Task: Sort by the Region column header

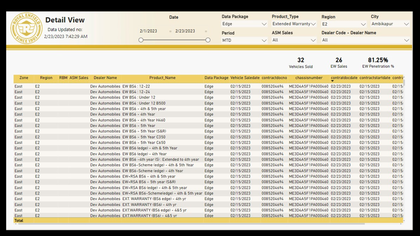Action: point(46,78)
